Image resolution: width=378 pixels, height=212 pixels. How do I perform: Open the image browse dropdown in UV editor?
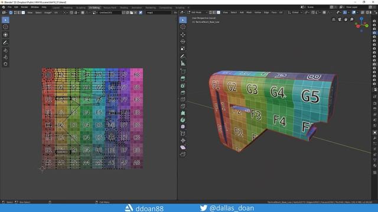tap(94, 12)
